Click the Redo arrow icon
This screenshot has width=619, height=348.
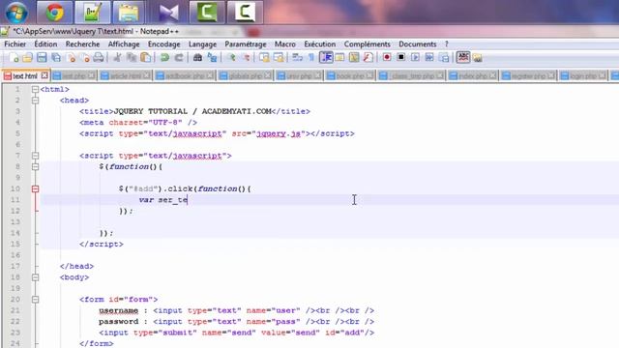(179, 58)
